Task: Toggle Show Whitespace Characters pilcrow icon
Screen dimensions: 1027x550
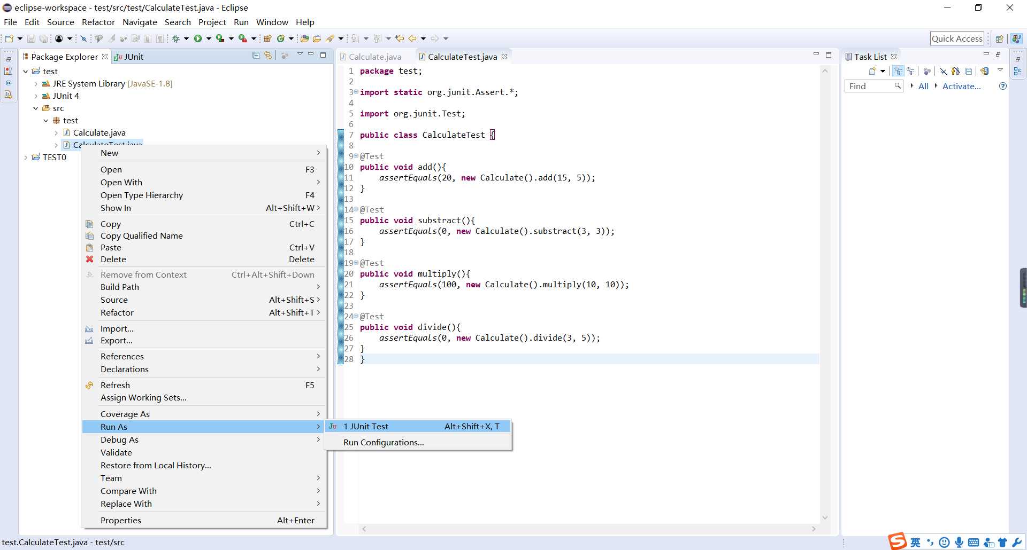Action: 159,38
